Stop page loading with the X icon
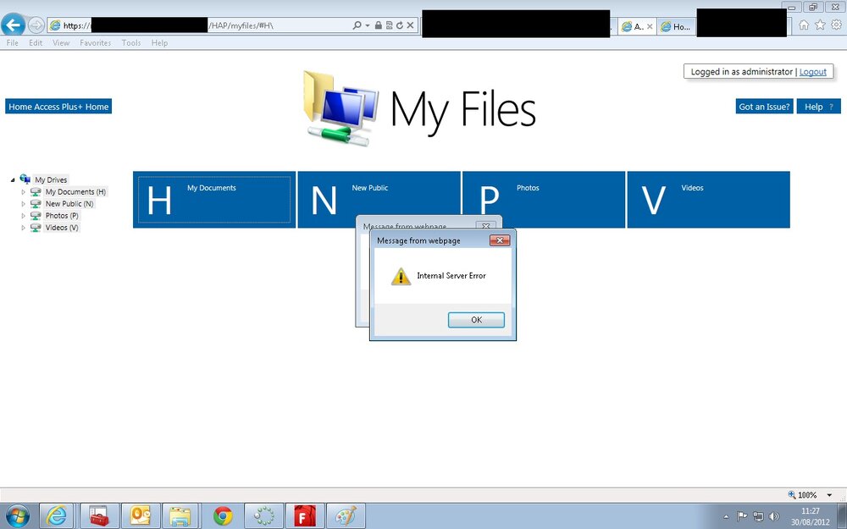This screenshot has width=847, height=529. click(x=410, y=25)
